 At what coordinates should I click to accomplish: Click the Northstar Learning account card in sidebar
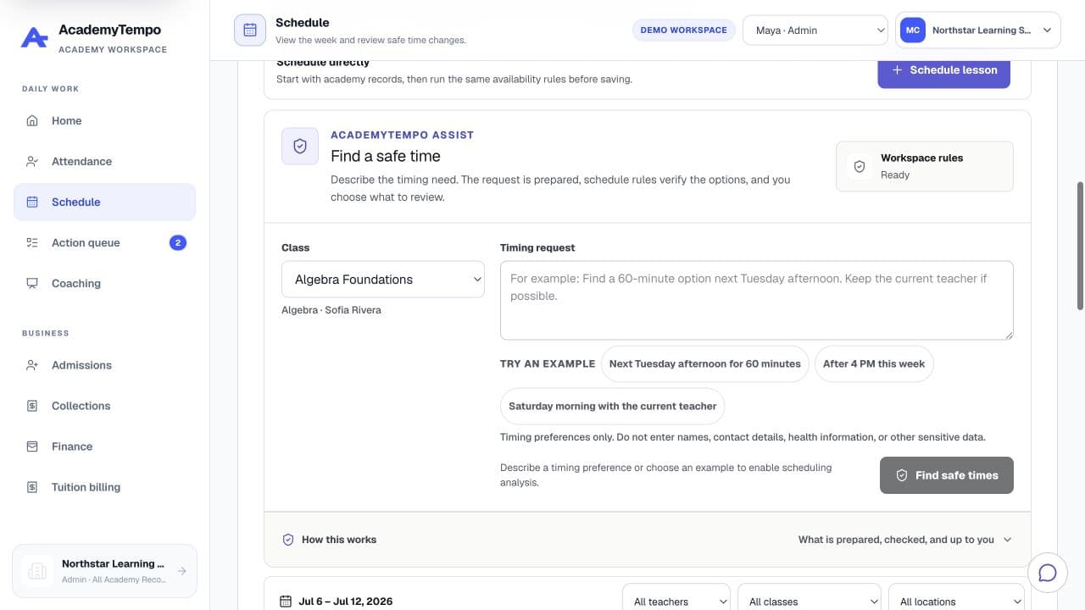tap(105, 571)
